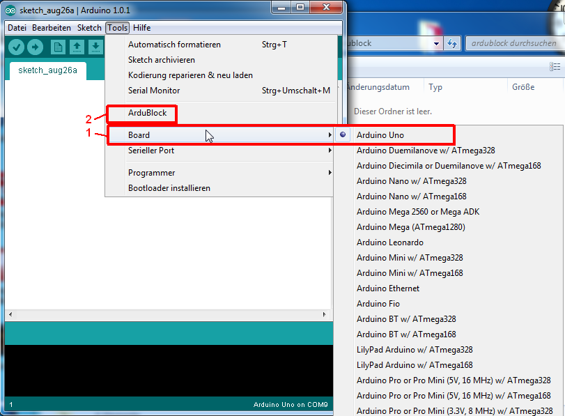Viewport: 565px width, 416px height.
Task: Close the open Tools menu
Action: tap(118, 28)
